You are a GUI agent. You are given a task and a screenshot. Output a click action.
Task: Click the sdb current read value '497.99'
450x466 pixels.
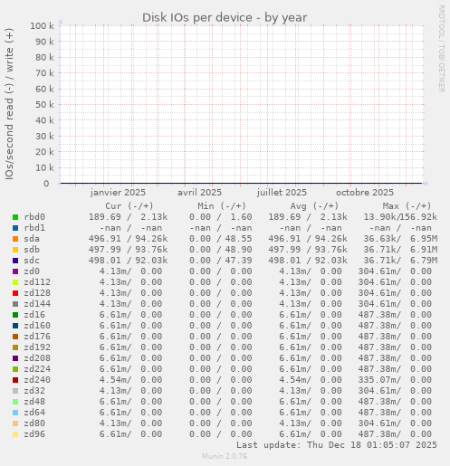pyautogui.click(x=105, y=250)
